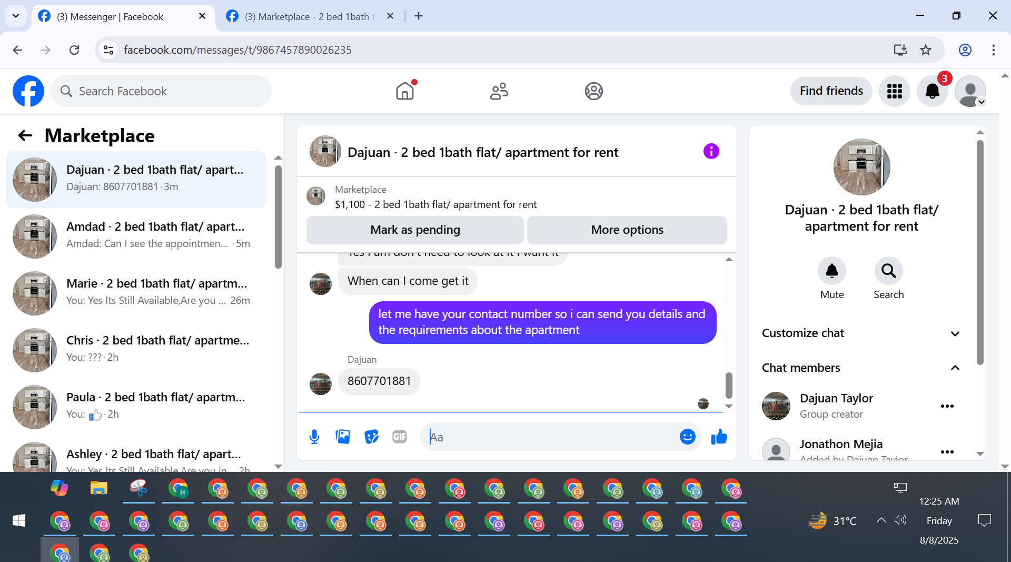Open Dajuan conversation in list
This screenshot has width=1011, height=562.
pos(136,180)
